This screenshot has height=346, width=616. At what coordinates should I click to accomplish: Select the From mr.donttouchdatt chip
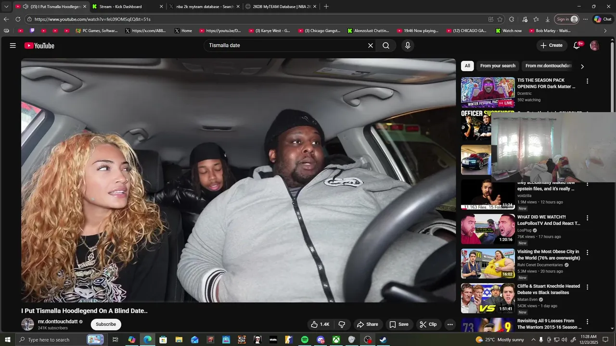(549, 66)
